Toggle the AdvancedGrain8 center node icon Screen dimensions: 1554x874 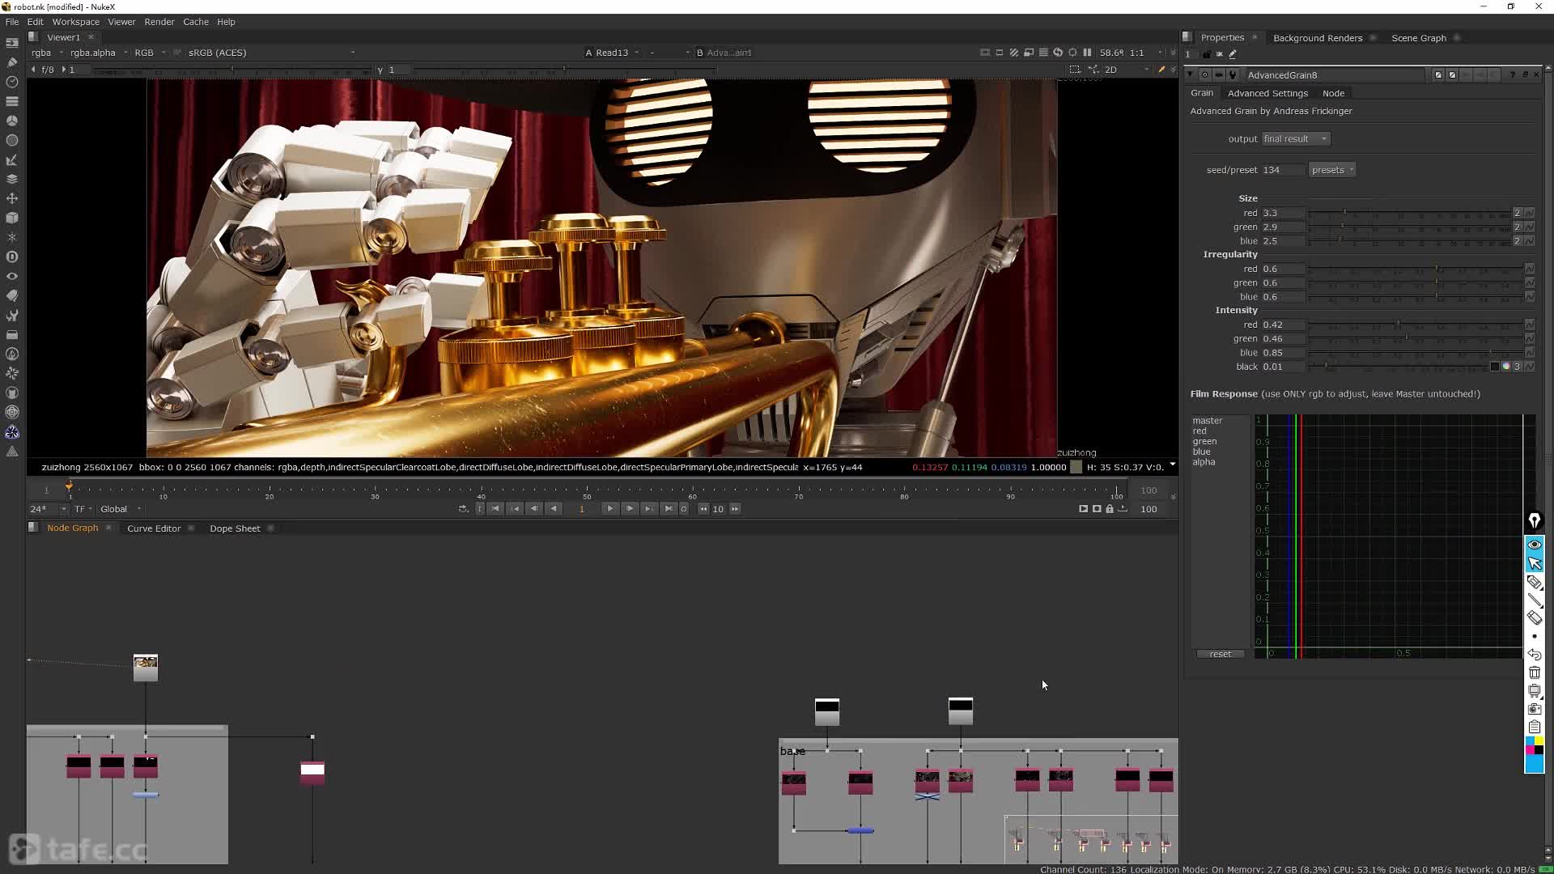pos(1205,74)
